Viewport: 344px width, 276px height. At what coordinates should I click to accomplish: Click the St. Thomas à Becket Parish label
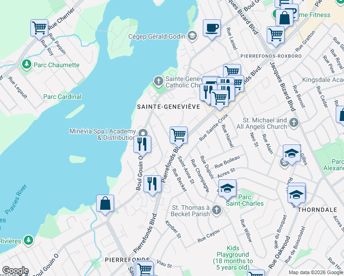[x=190, y=211]
